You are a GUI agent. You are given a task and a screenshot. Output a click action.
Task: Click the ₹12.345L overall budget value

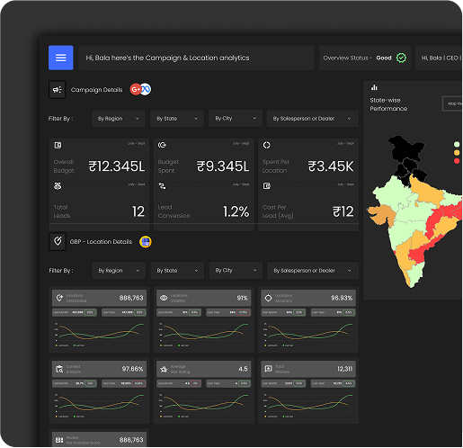[117, 166]
